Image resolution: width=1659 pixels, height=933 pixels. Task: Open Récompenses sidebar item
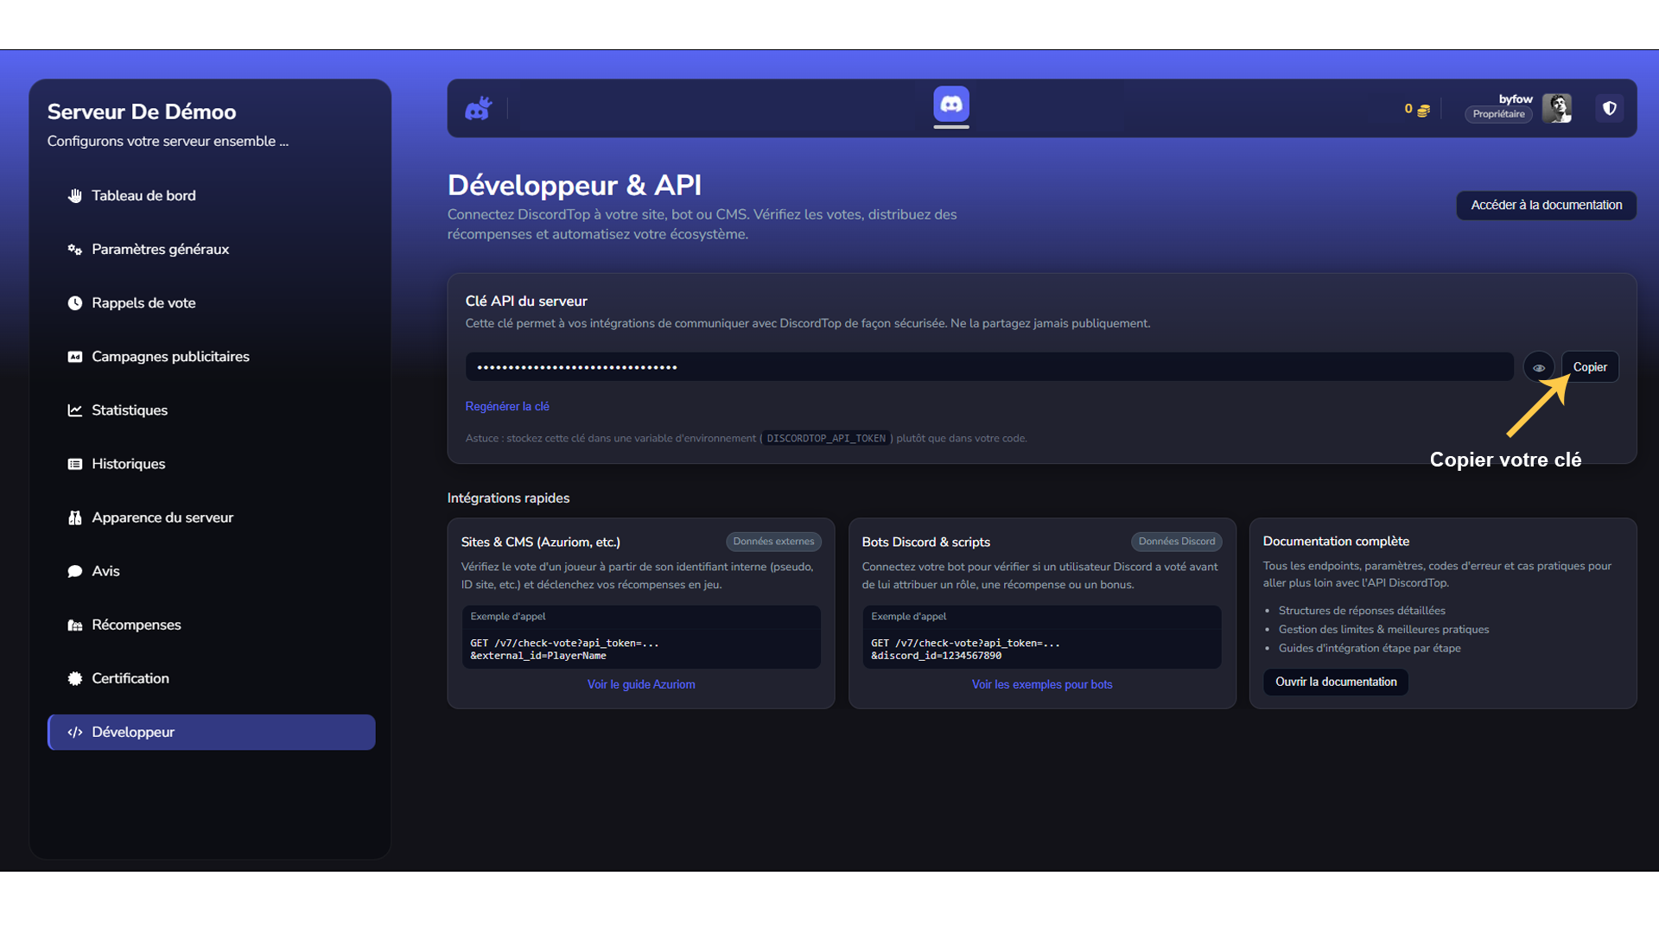coord(137,625)
